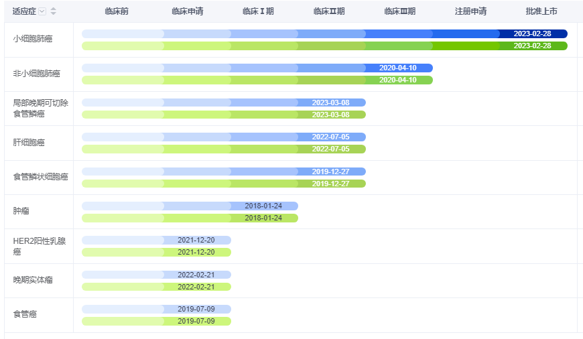Click the 临床前 column header
The height and width of the screenshot is (339, 583).
pyautogui.click(x=117, y=11)
